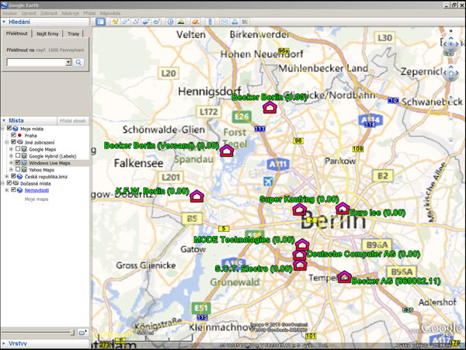466x350 pixels.
Task: Expand the Vrstvy panel arrow
Action: click(x=4, y=344)
